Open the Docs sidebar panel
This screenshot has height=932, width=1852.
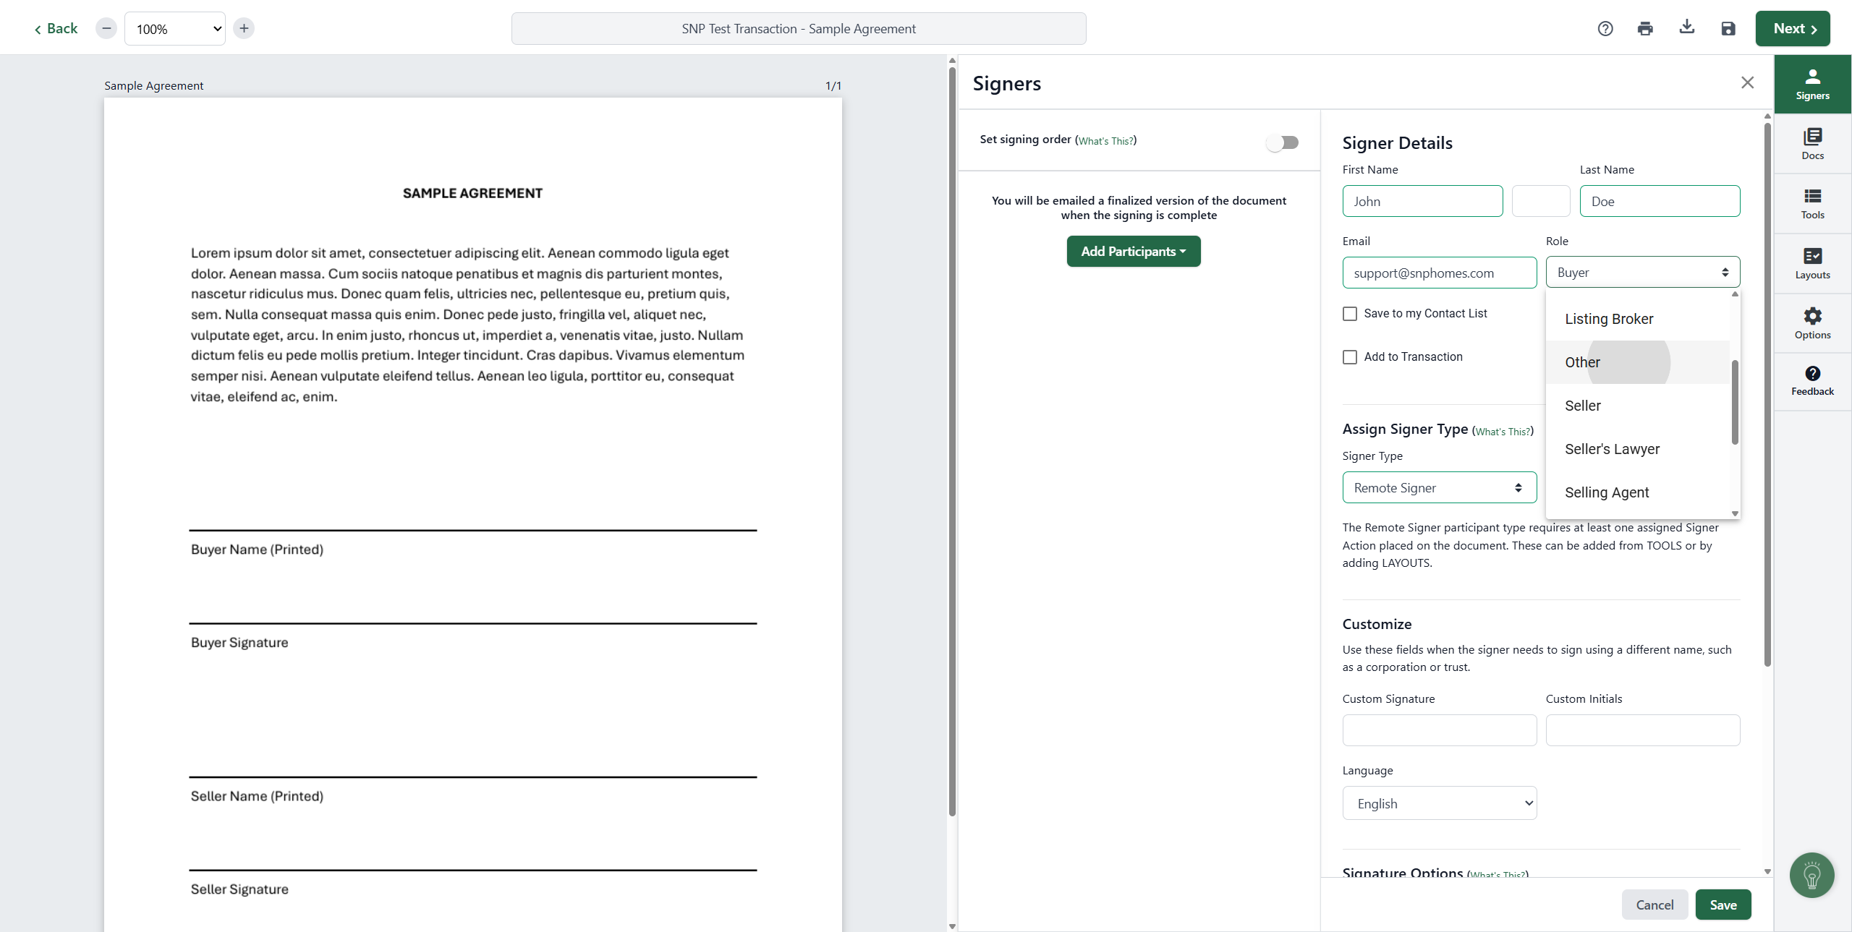pyautogui.click(x=1811, y=143)
